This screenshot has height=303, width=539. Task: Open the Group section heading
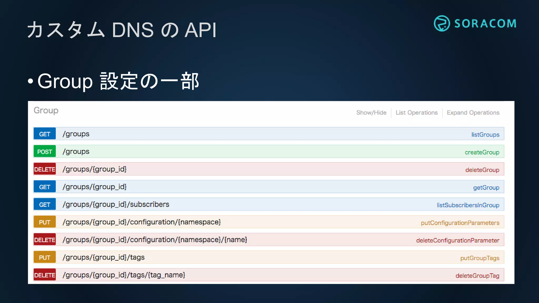[x=46, y=110]
